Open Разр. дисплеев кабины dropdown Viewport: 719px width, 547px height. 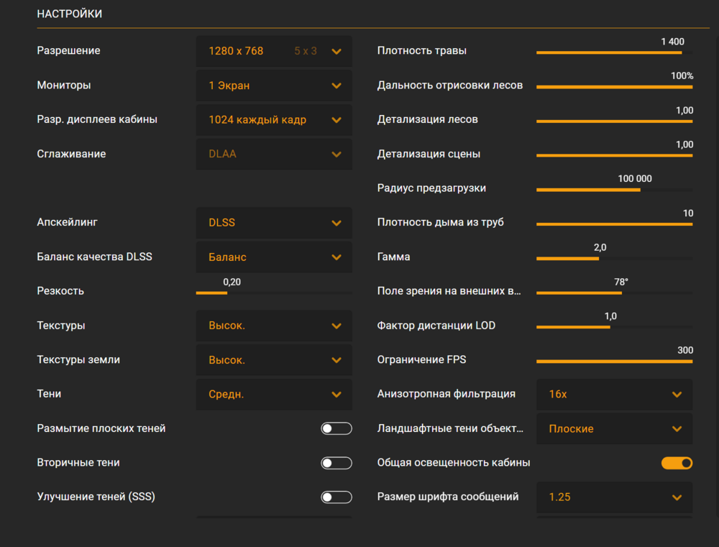click(x=274, y=120)
